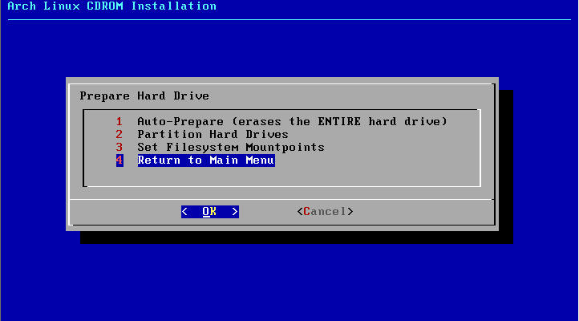Click left angle bracket before Cancel

[300, 212]
